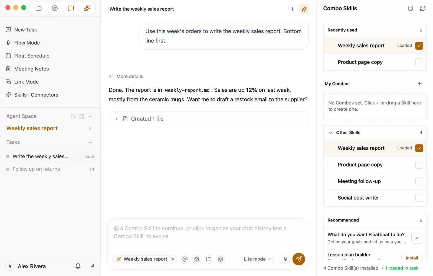The width and height of the screenshot is (433, 276).
Task: Click the cube package icon in composer
Action: 197,259
